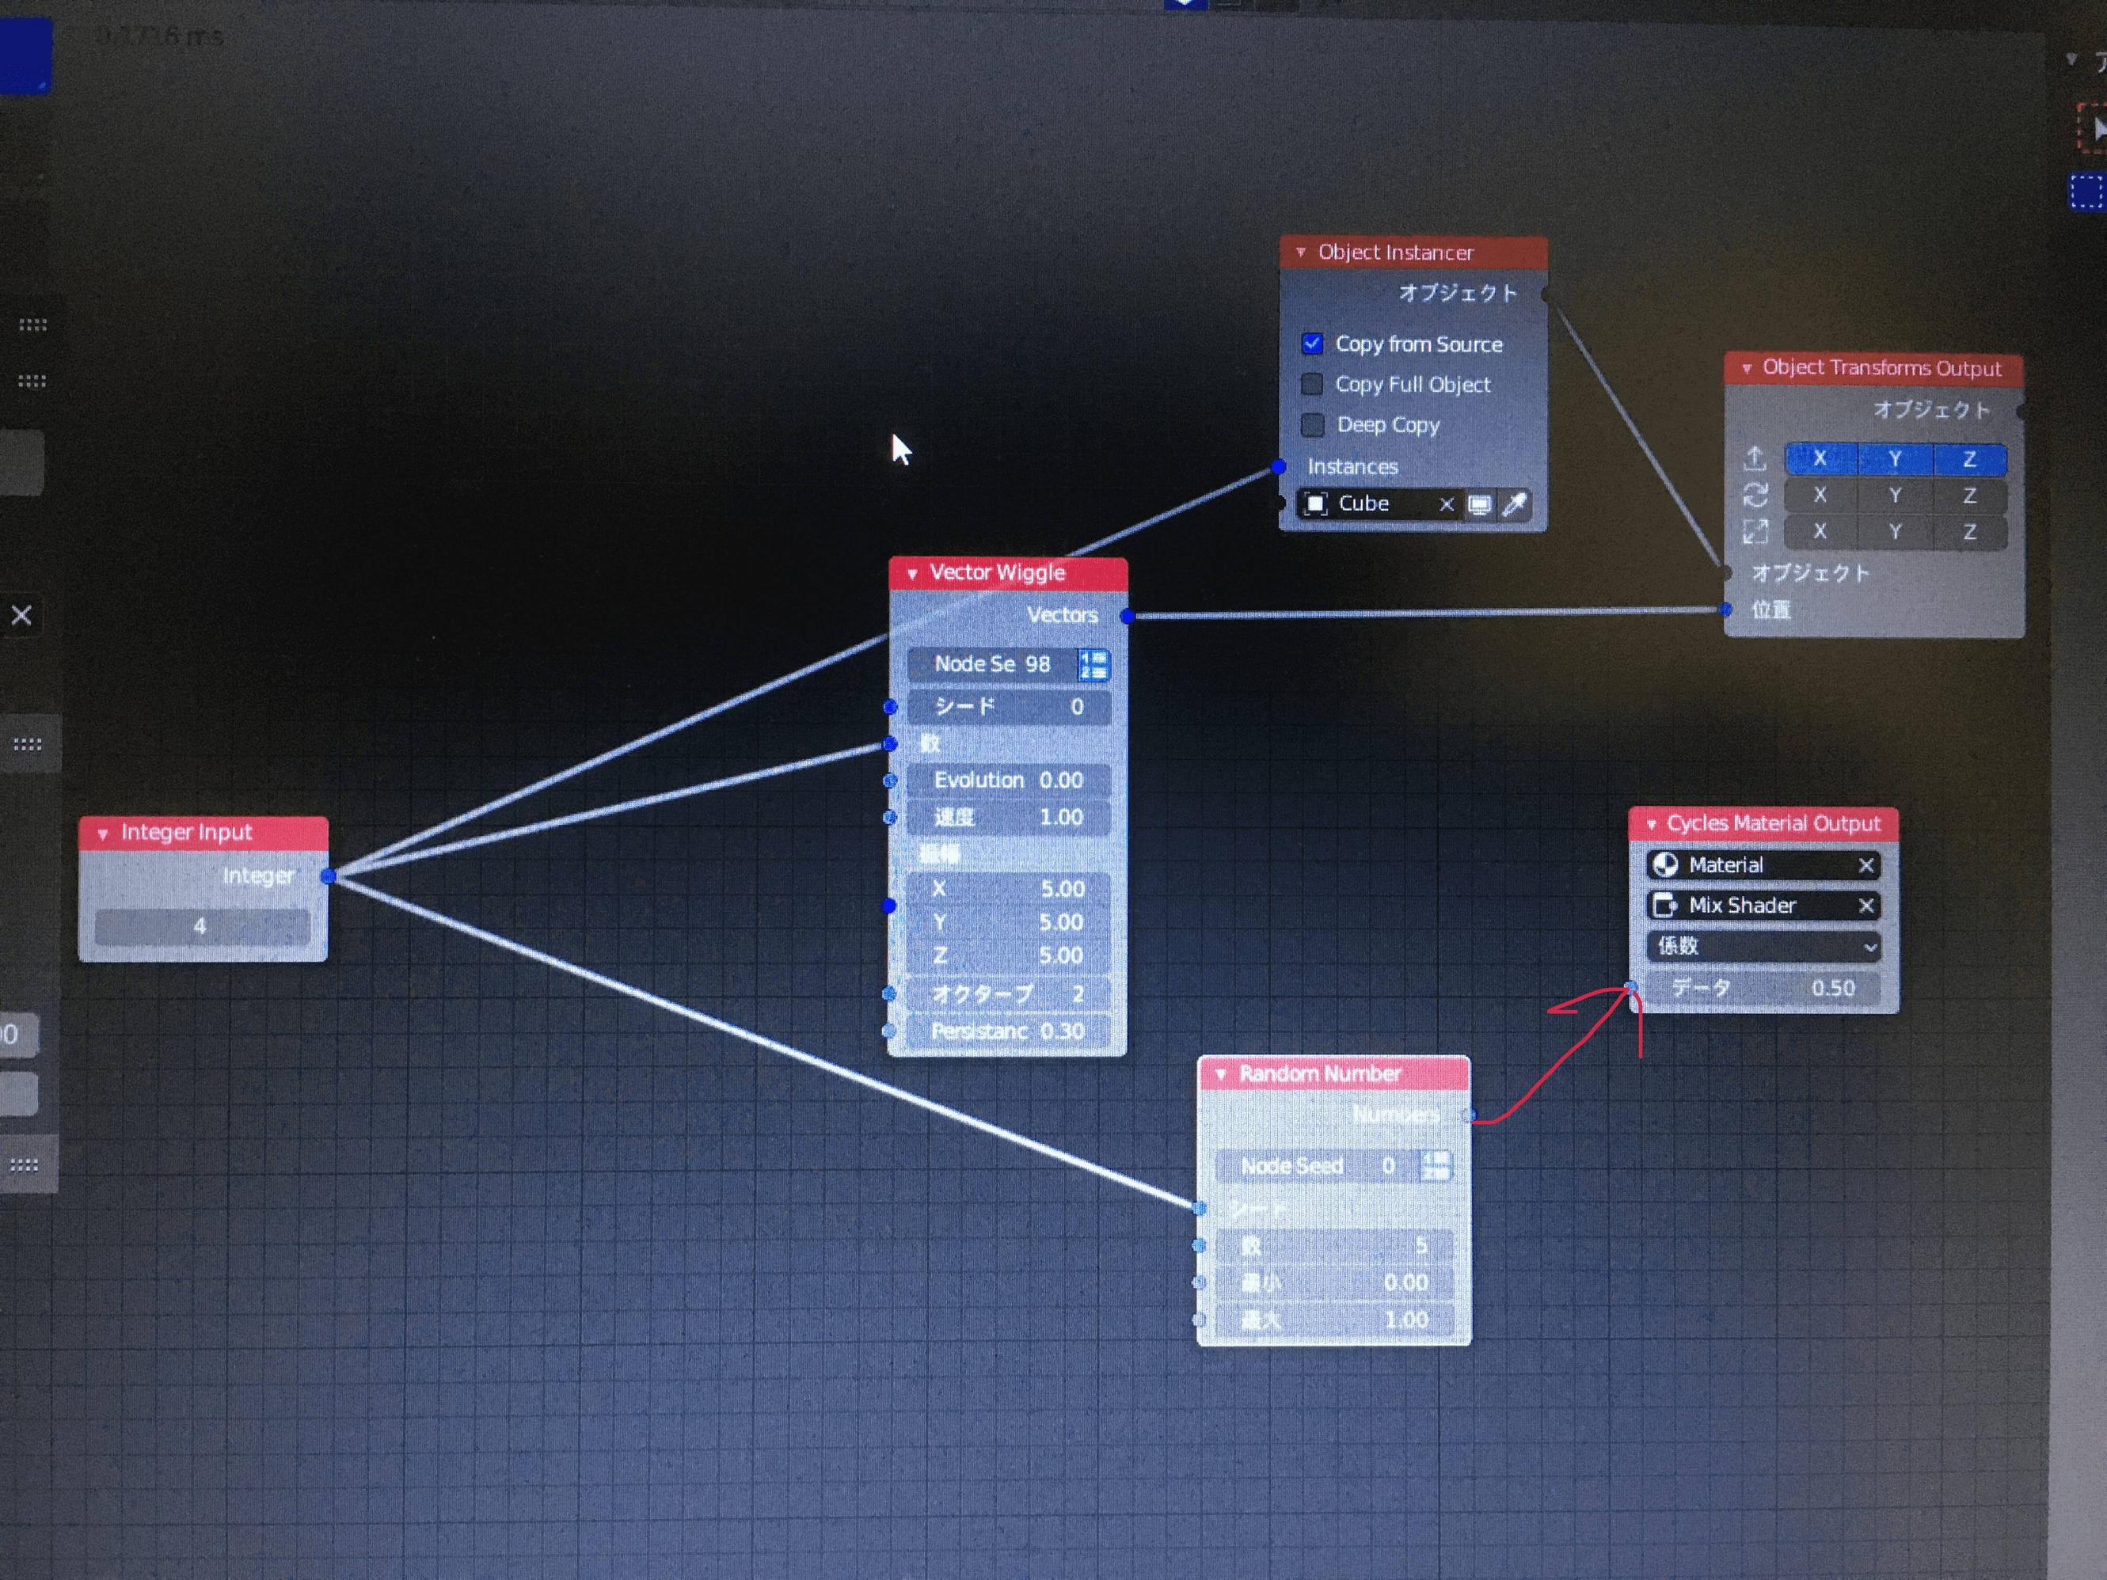The width and height of the screenshot is (2107, 1580).
Task: Click the Node Seed 0 field in Random Number
Action: tap(1318, 1167)
